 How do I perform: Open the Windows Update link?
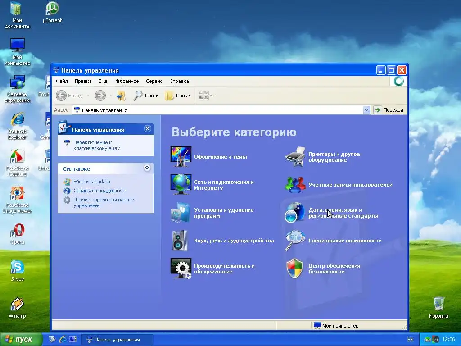point(92,182)
